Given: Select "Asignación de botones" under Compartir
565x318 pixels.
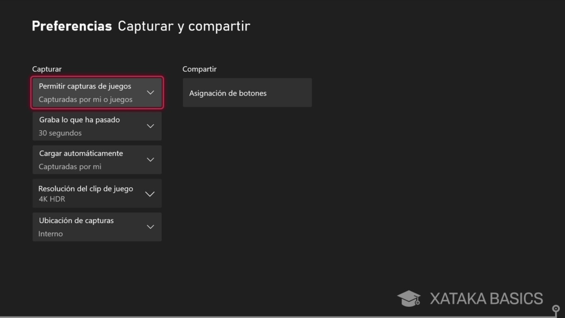Looking at the screenshot, I should coord(247,93).
